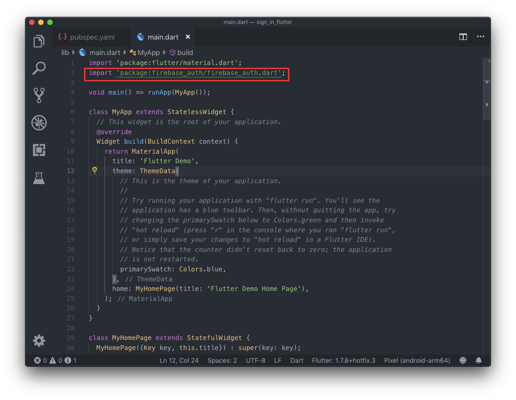Viewport: 516px width, 400px height.
Task: Change end of line sequence LF
Action: click(278, 360)
